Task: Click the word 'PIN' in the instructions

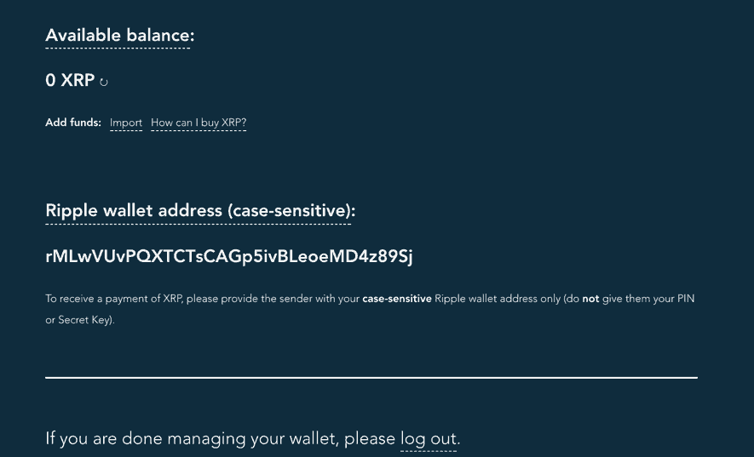Action: click(686, 299)
